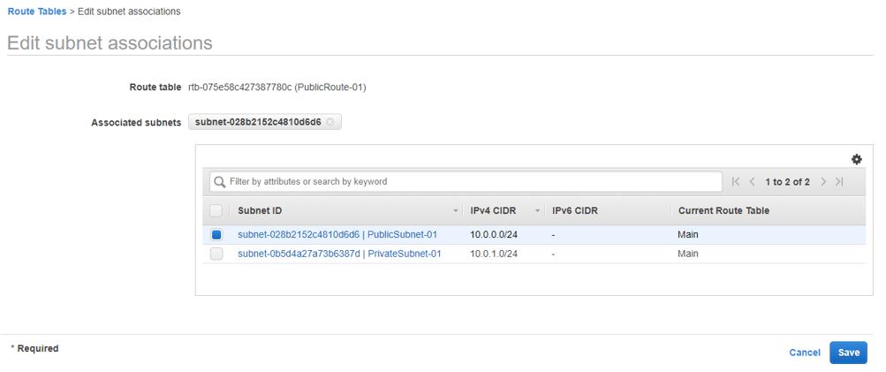This screenshot has height=372, width=886.
Task: Uncheck the PublicSubnet-01 checkbox
Action: [216, 235]
